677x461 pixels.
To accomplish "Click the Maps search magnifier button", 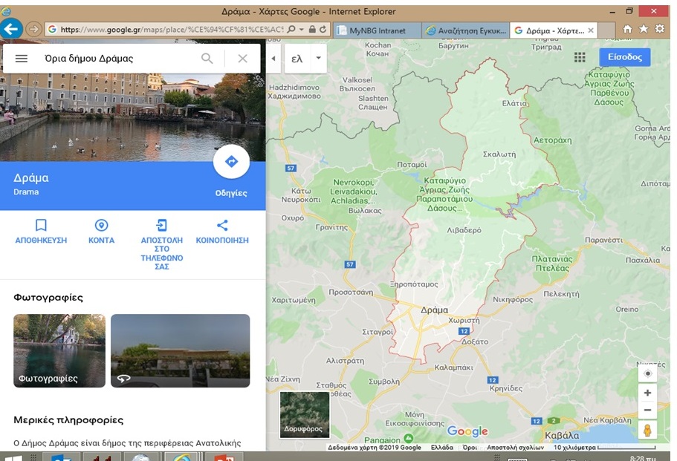I will tap(207, 58).
